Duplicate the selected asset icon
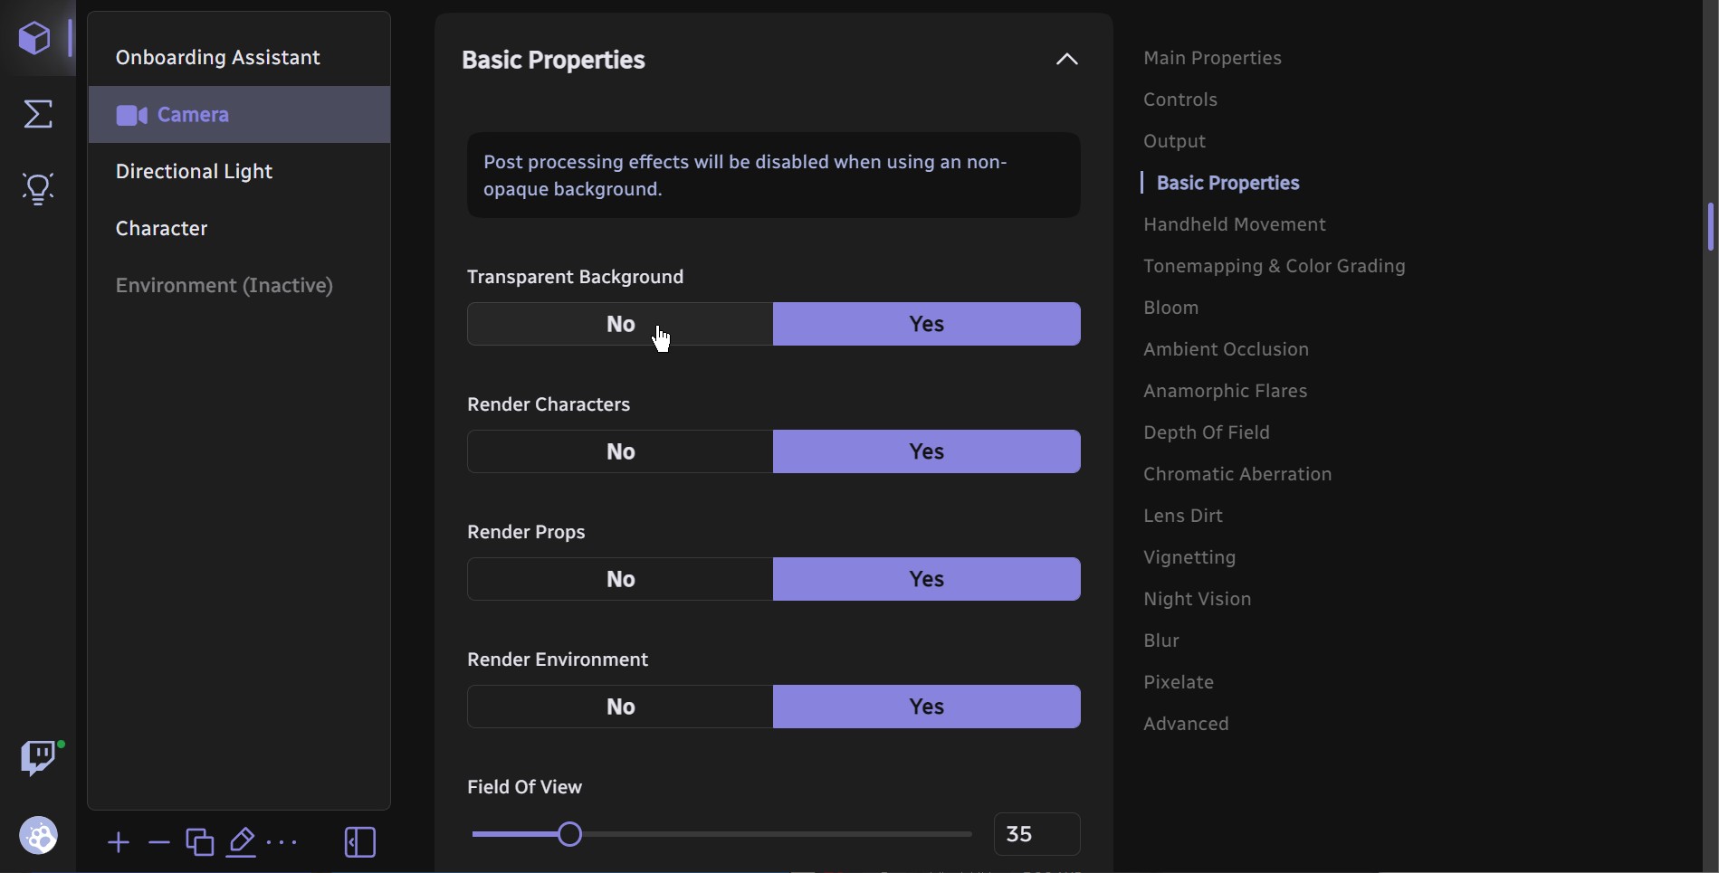1719x873 pixels. pyautogui.click(x=200, y=843)
